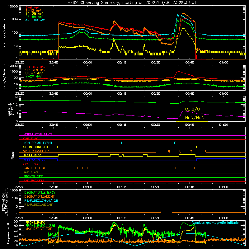Click the NaN/NaN annotation in GOES plot
Viewport: 249px width, 249px height.
click(195, 118)
